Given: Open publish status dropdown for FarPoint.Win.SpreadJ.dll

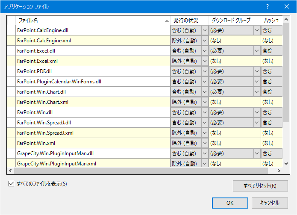Looking at the screenshot, I should tap(205, 123).
